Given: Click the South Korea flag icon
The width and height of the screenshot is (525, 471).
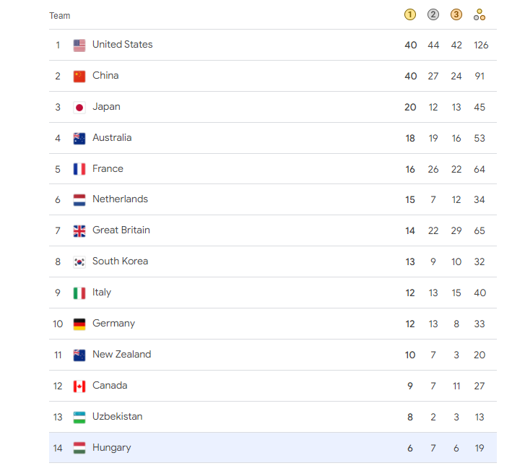Looking at the screenshot, I should click(79, 262).
